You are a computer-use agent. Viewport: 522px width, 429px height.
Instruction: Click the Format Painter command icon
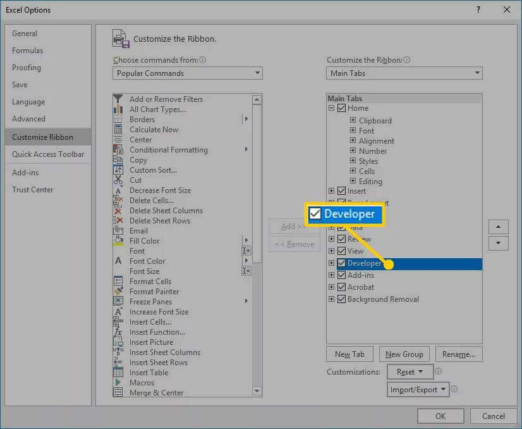(x=118, y=292)
